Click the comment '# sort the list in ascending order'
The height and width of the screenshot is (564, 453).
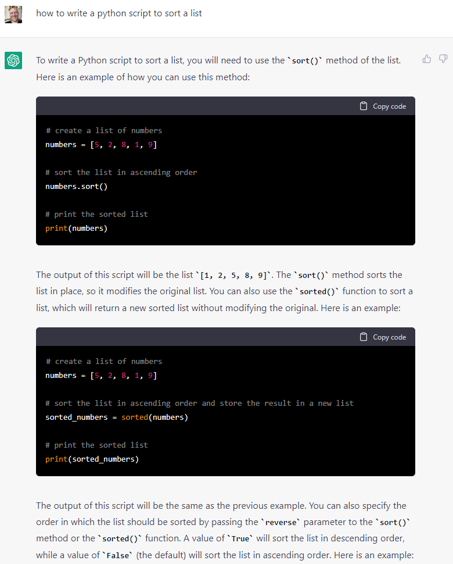[121, 172]
